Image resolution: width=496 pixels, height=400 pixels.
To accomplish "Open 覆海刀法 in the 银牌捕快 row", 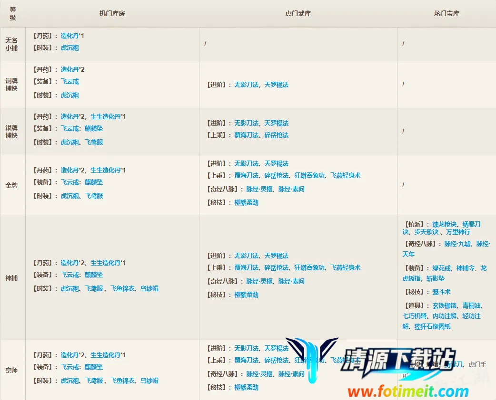I will click(247, 135).
